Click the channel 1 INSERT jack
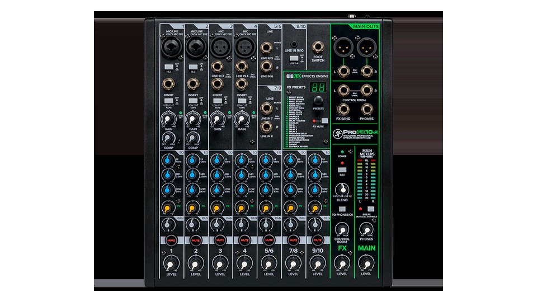 pyautogui.click(x=168, y=84)
